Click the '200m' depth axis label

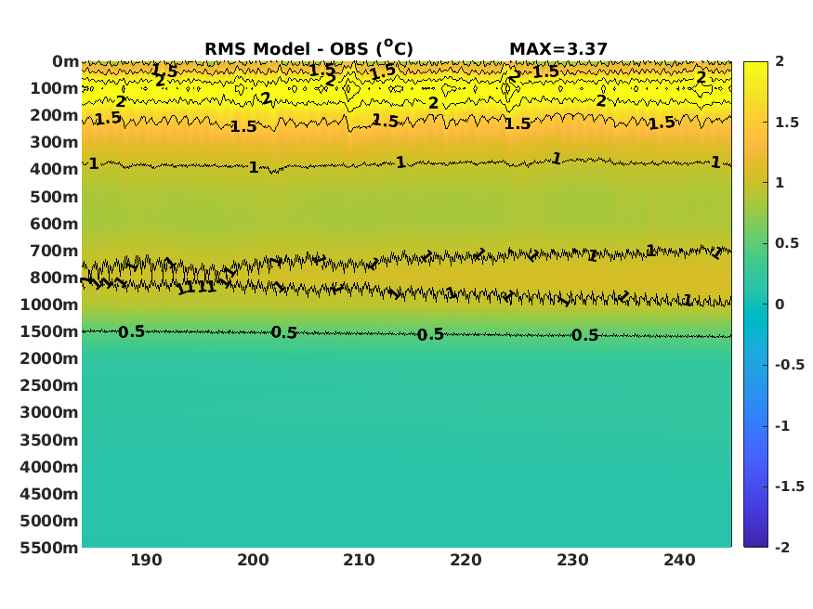coord(54,115)
